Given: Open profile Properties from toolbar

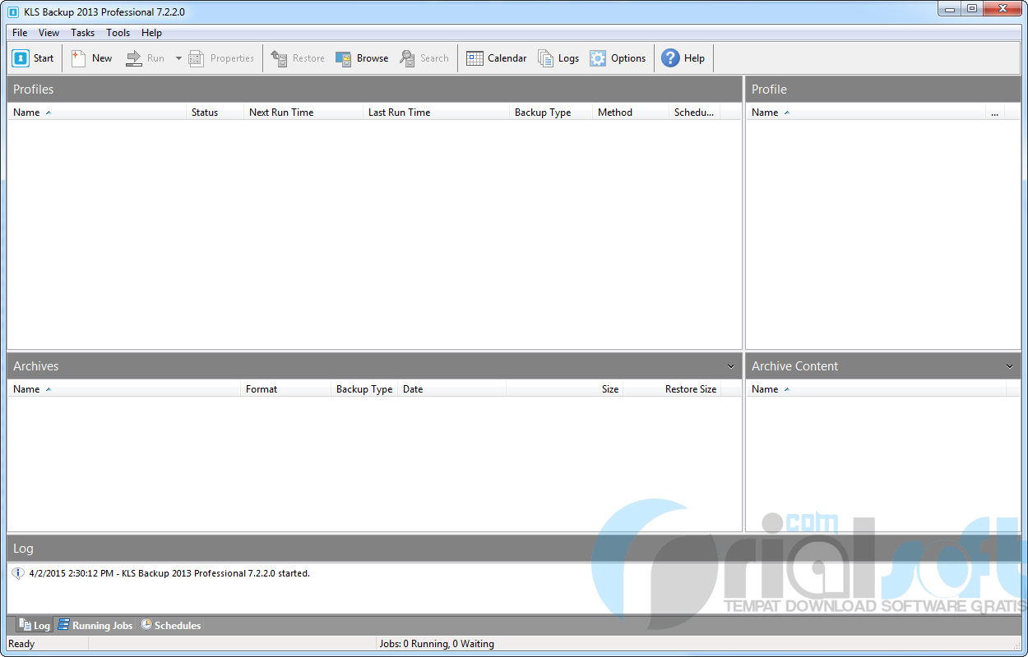Looking at the screenshot, I should click(x=221, y=58).
